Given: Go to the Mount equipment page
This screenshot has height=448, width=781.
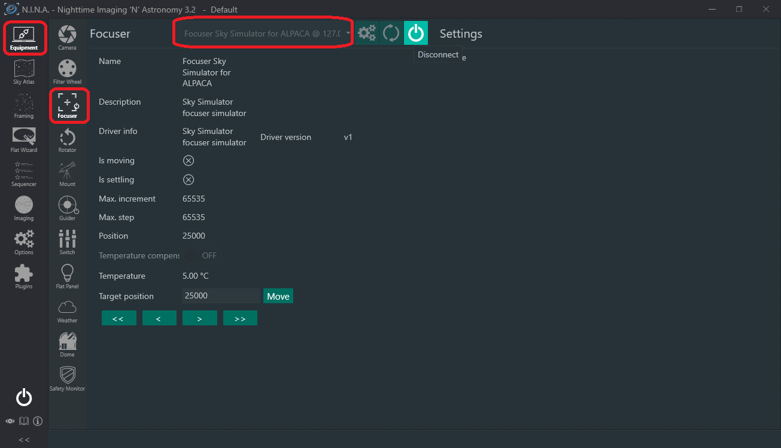Looking at the screenshot, I should click(67, 174).
